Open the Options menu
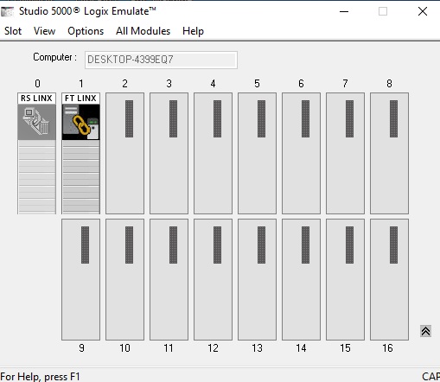 point(86,31)
